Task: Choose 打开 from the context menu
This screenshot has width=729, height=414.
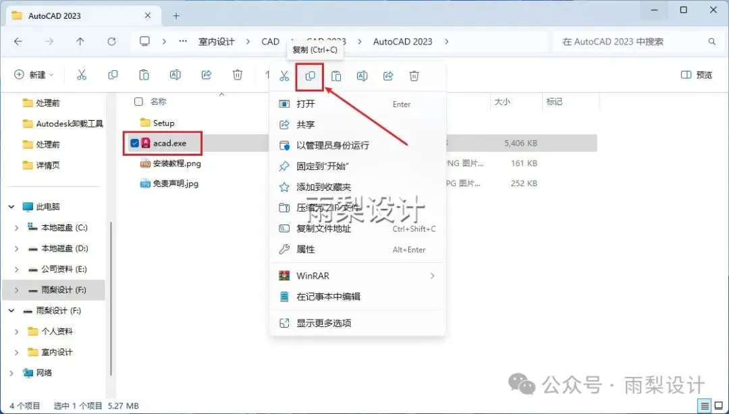Action: 357,104
